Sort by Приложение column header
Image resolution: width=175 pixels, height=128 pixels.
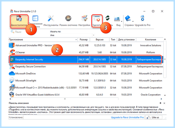click(43, 40)
